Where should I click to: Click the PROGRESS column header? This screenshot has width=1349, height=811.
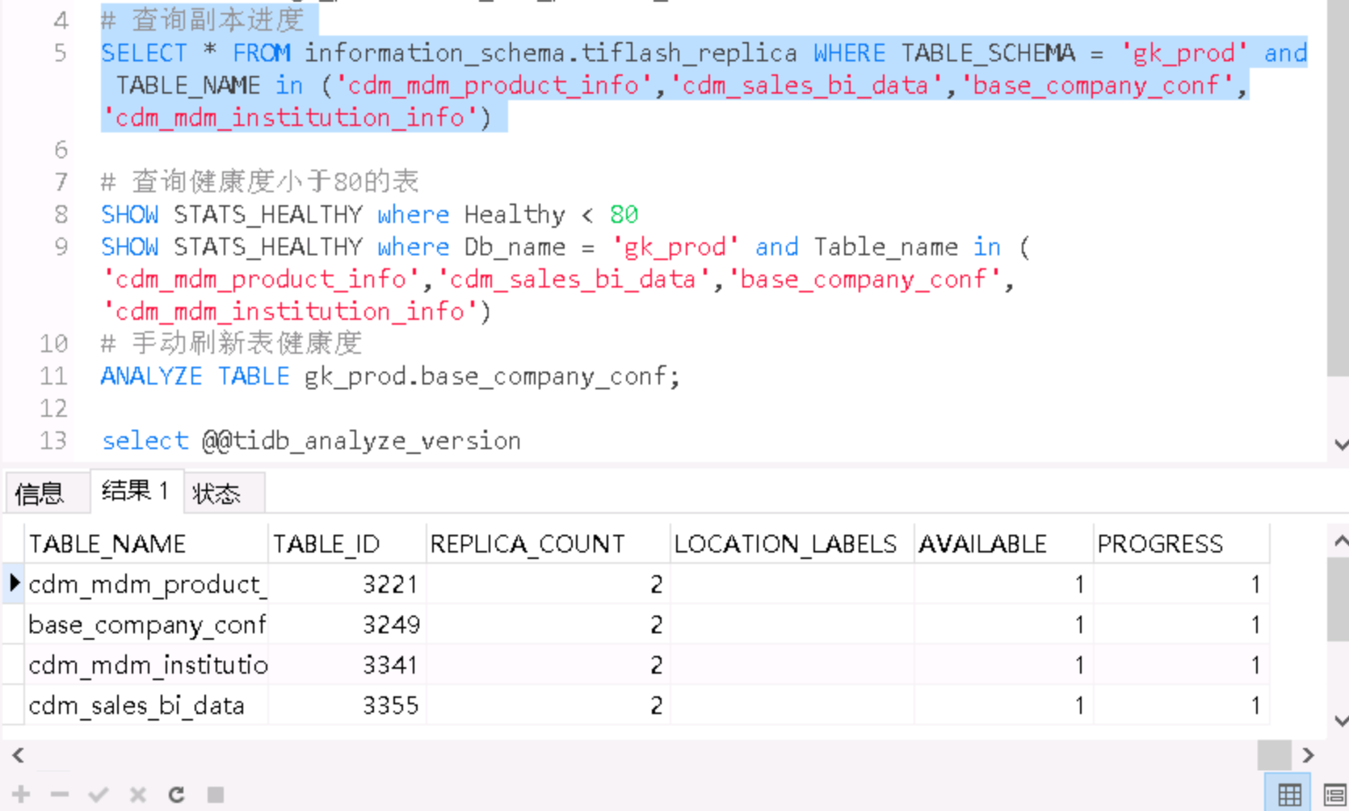pyautogui.click(x=1181, y=544)
